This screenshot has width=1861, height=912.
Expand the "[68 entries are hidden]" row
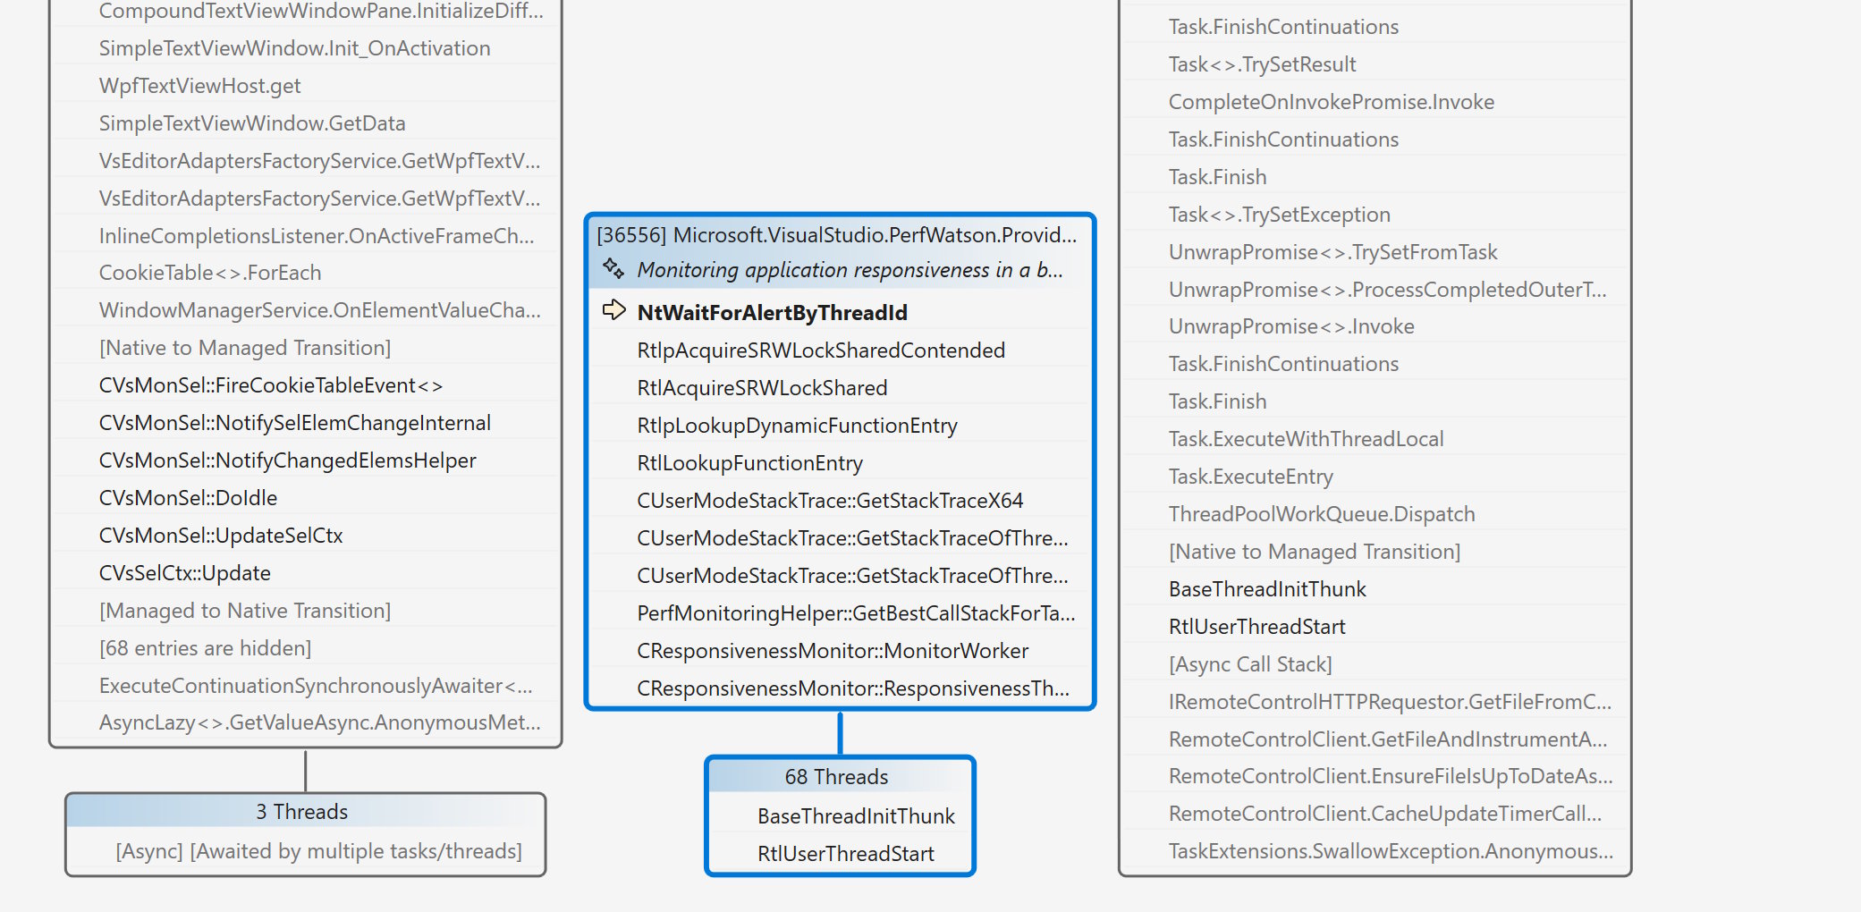(206, 648)
